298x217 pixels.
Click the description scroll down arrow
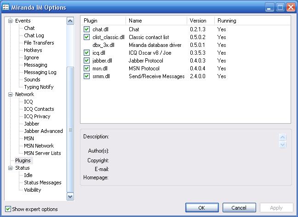(x=283, y=145)
